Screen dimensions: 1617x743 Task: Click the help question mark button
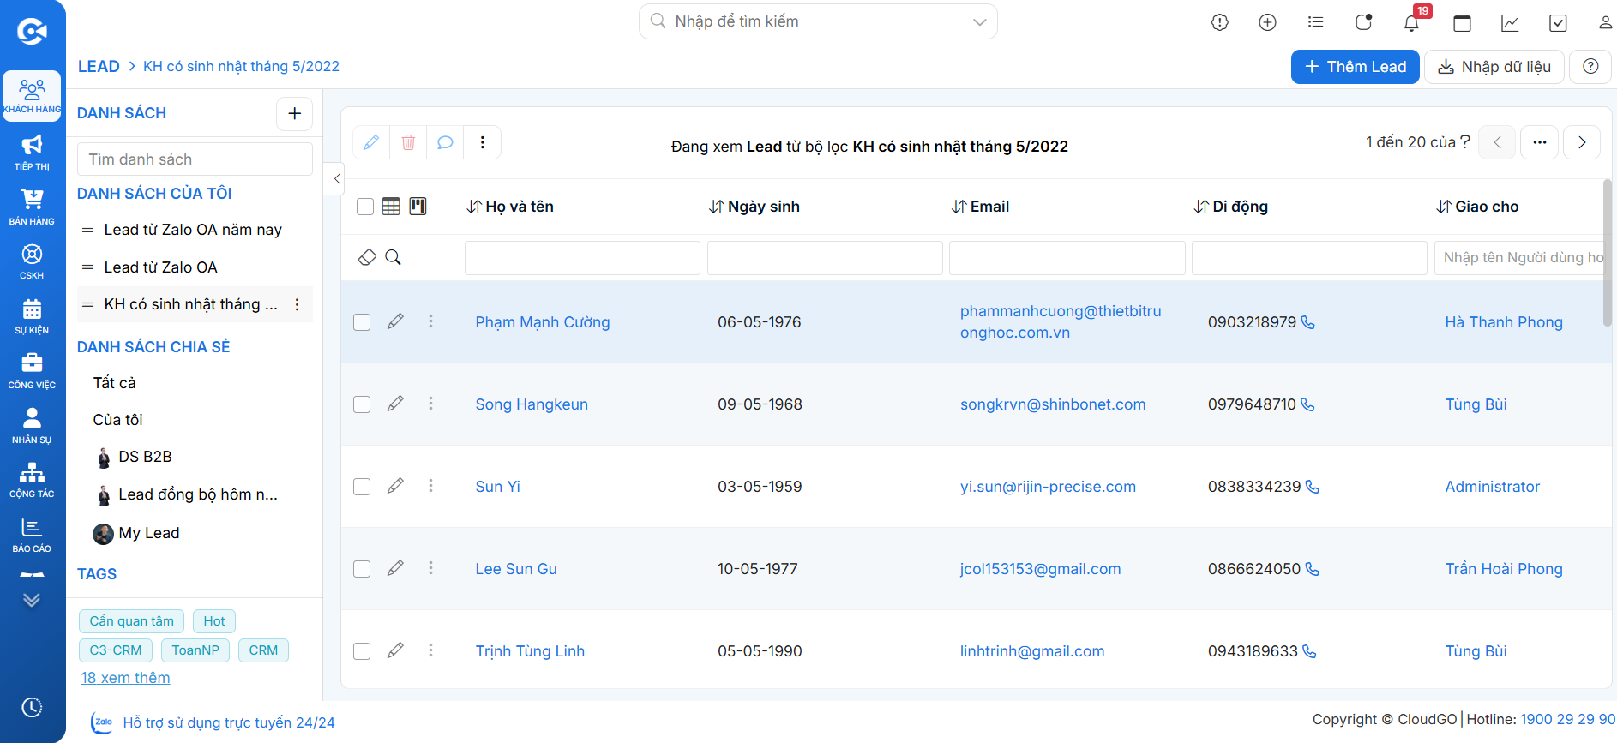pos(1590,67)
